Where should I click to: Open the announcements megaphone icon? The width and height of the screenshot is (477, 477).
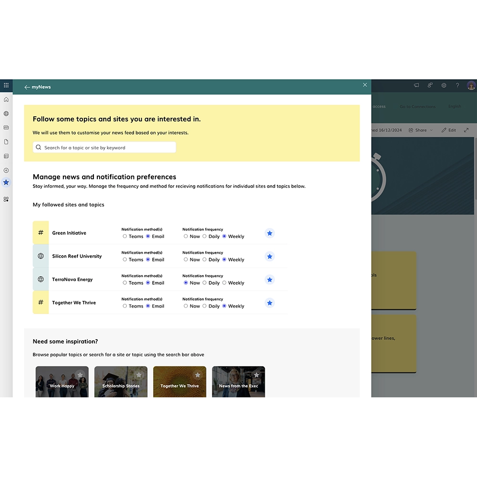pos(416,85)
